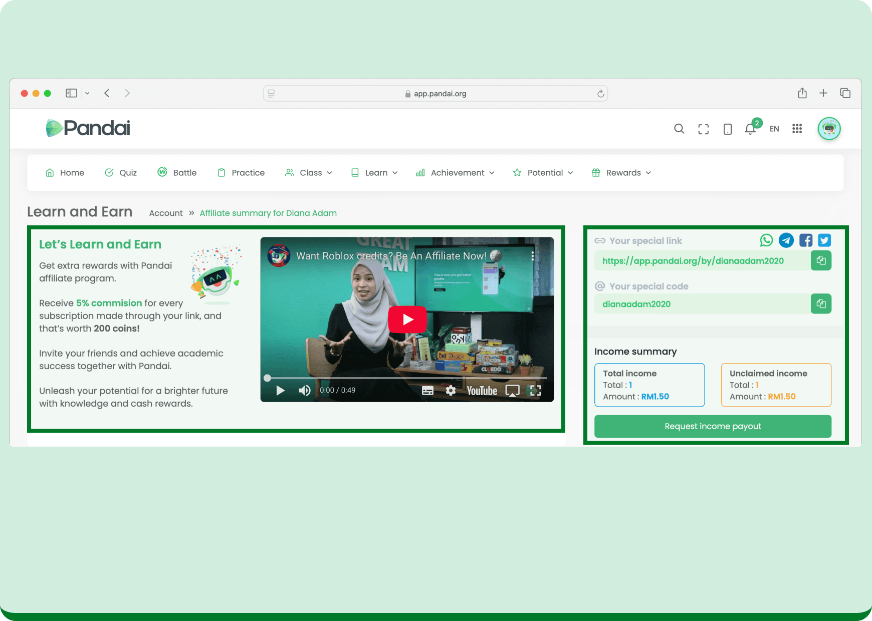Screen dimensions: 872x621
Task: Go back with Safari back arrow
Action: (107, 93)
